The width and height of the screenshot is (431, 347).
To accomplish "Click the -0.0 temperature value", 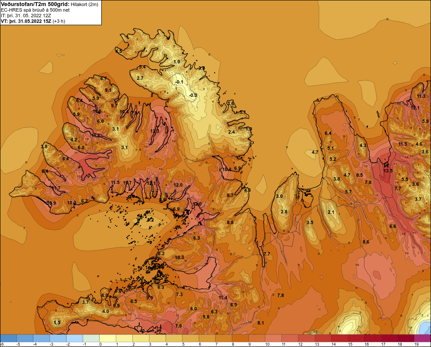I will [193, 95].
